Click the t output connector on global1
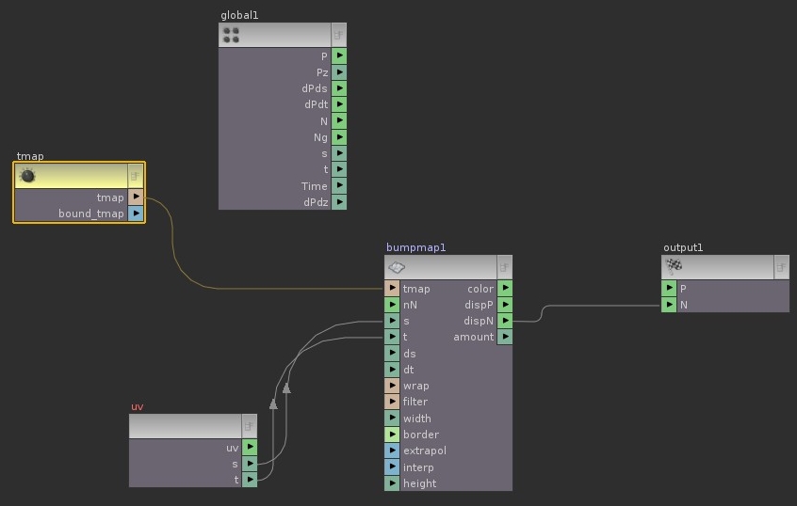This screenshot has height=506, width=797. pyautogui.click(x=339, y=169)
